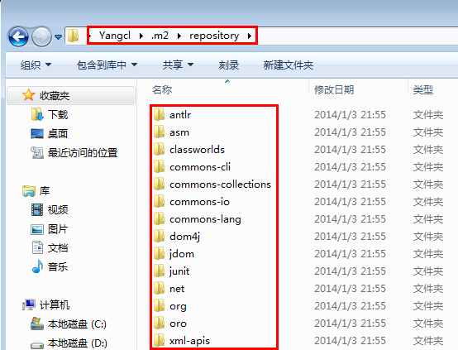This screenshot has height=350, width=458.
Task: Select the junit folder icon
Action: (160, 271)
